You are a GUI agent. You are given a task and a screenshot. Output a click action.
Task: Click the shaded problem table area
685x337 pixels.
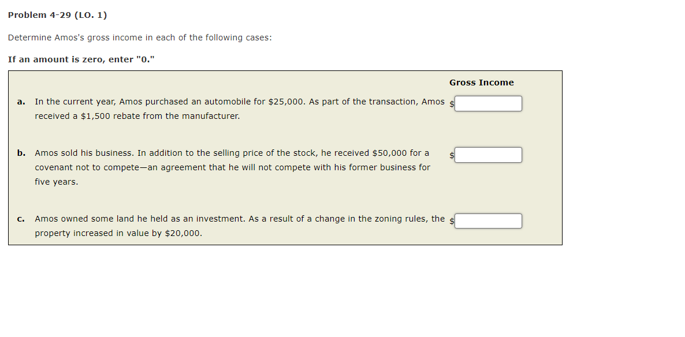[x=285, y=158]
